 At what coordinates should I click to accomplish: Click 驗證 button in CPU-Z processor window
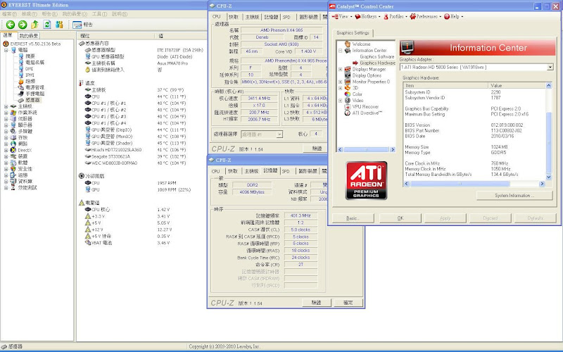(x=317, y=149)
